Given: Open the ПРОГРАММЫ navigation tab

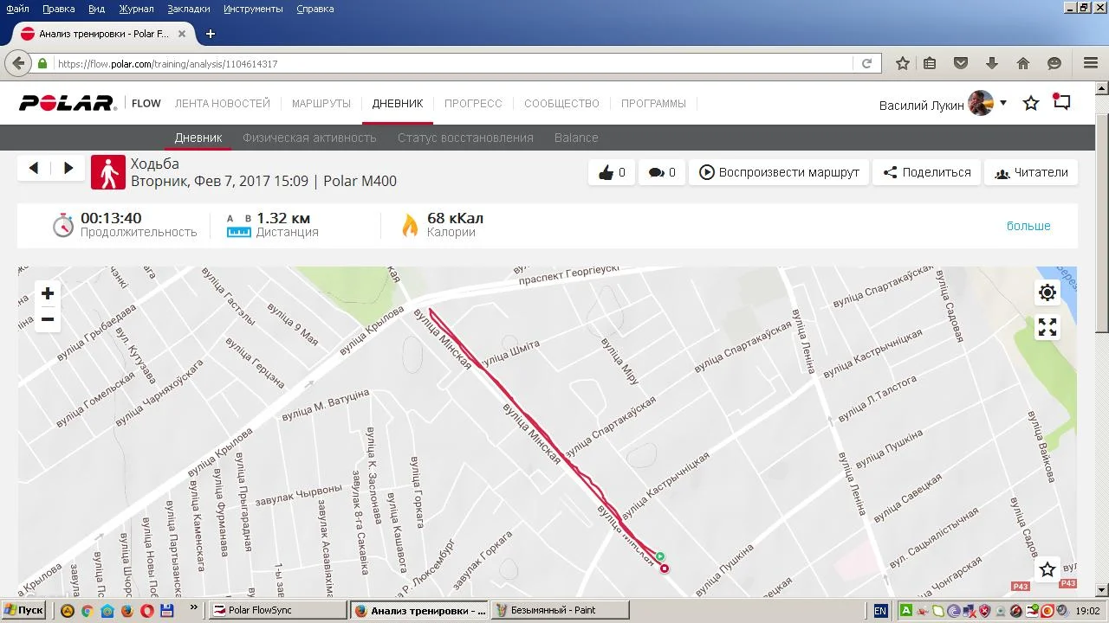Looking at the screenshot, I should point(653,104).
